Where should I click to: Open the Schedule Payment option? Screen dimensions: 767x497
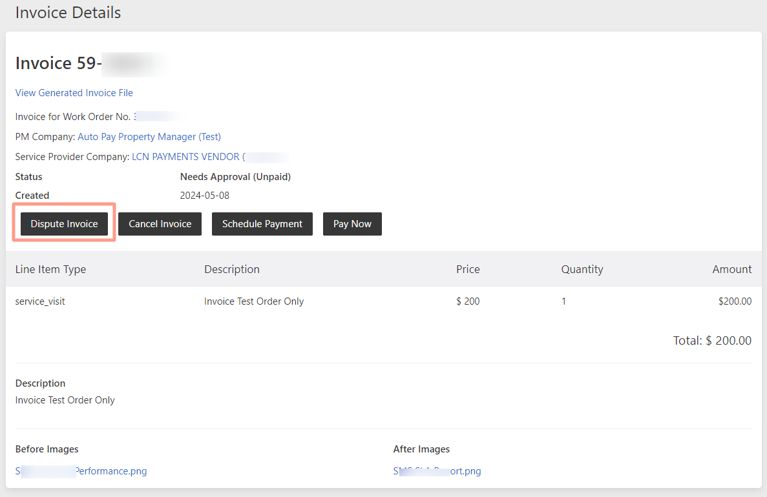pyautogui.click(x=262, y=224)
